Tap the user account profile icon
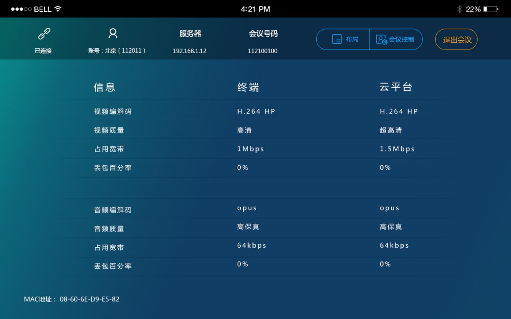Screen dimensions: 511x319 click(113, 35)
